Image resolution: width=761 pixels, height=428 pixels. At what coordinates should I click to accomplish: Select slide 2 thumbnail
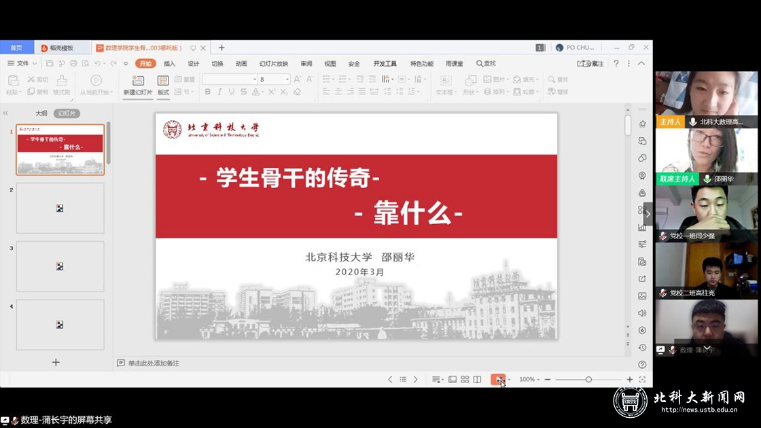click(x=60, y=208)
